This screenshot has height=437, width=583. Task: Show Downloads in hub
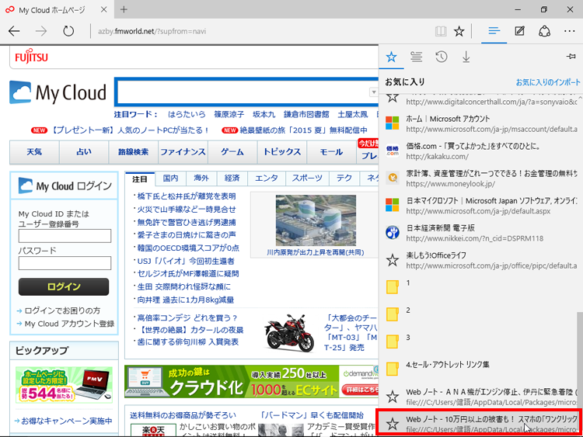click(x=466, y=57)
